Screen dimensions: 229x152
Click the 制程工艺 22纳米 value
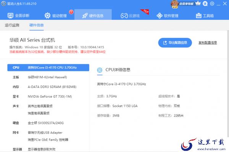click(x=179, y=116)
